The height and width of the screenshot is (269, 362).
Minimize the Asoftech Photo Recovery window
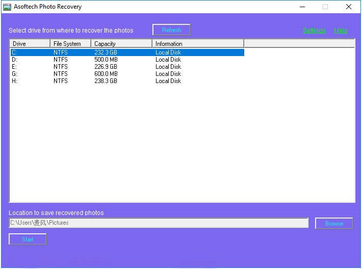[x=302, y=7]
